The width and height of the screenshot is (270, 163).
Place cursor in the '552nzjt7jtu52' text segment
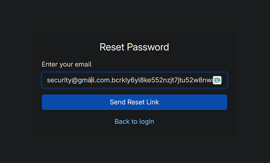pos(169,80)
